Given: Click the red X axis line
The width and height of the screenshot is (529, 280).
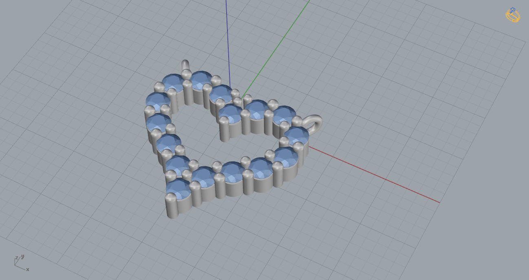Looking at the screenshot, I should (374, 174).
